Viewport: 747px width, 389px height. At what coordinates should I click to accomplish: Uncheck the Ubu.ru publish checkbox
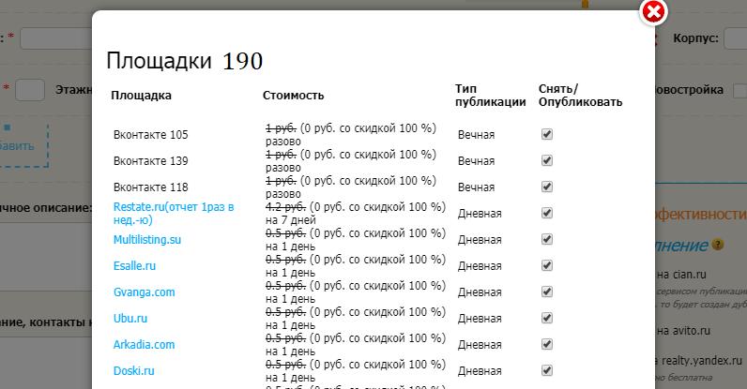click(547, 319)
